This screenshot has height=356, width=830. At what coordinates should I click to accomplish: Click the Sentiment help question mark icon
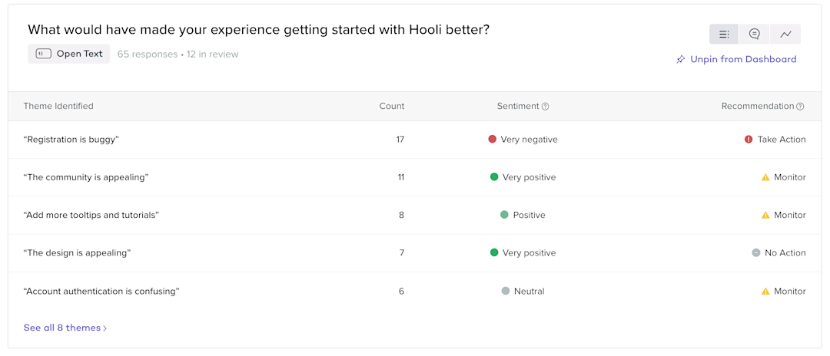tap(546, 107)
